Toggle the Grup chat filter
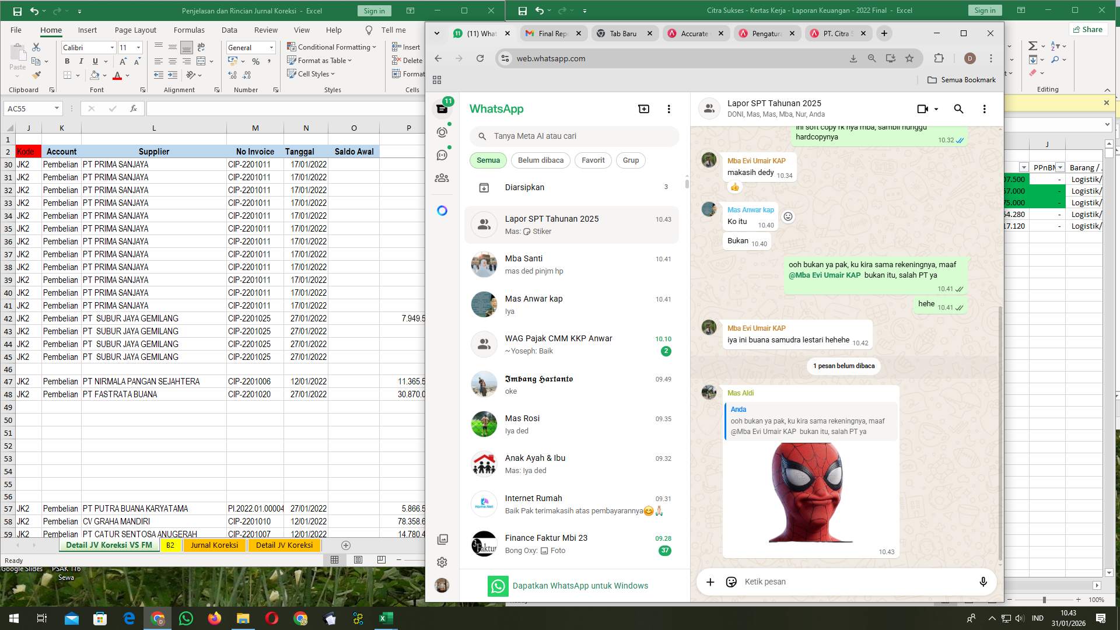1120x630 pixels. pyautogui.click(x=631, y=160)
